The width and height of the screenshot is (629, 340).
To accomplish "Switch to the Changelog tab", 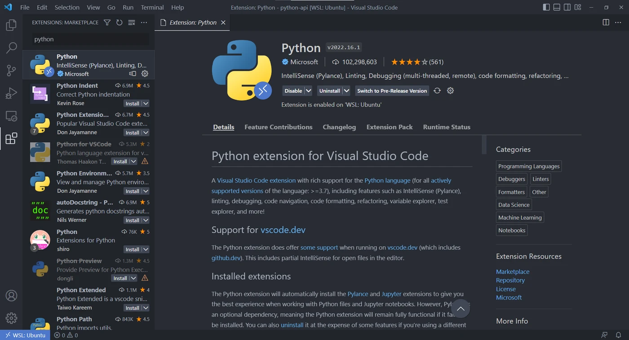I will pyautogui.click(x=339, y=127).
